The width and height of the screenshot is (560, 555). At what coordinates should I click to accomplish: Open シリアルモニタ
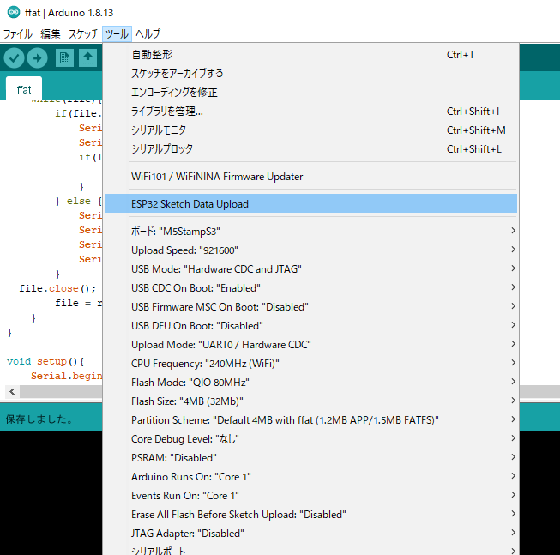pyautogui.click(x=310, y=130)
